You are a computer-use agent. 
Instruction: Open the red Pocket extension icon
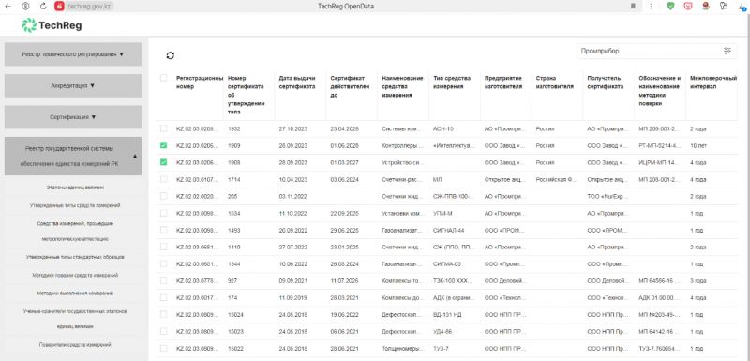688,7
